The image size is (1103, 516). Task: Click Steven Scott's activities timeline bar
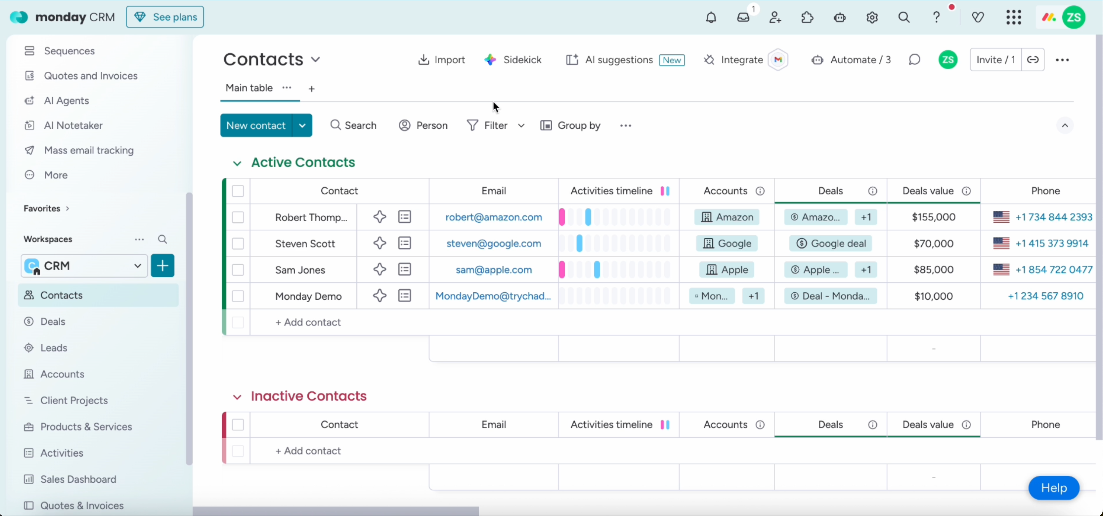coord(615,244)
